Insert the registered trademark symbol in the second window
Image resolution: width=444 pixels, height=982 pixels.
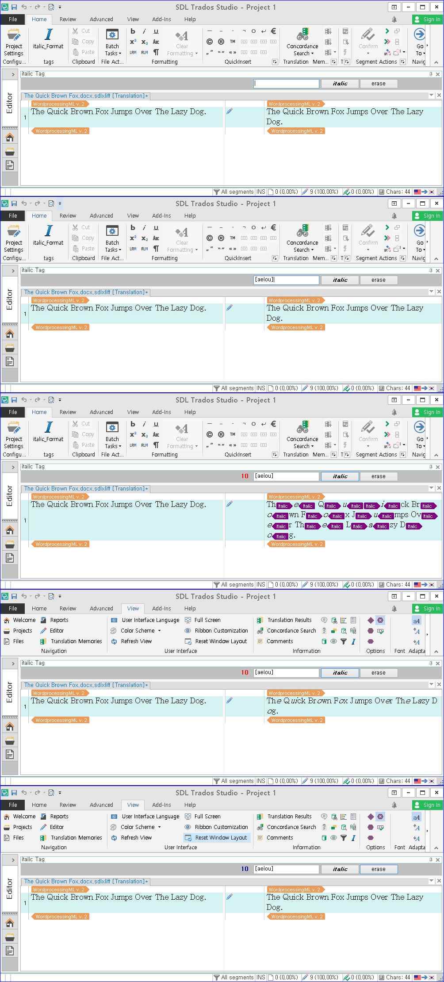point(221,238)
